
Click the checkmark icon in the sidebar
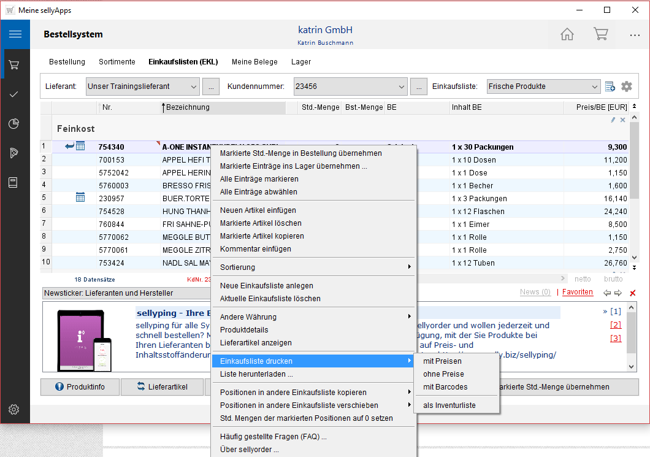coord(15,94)
